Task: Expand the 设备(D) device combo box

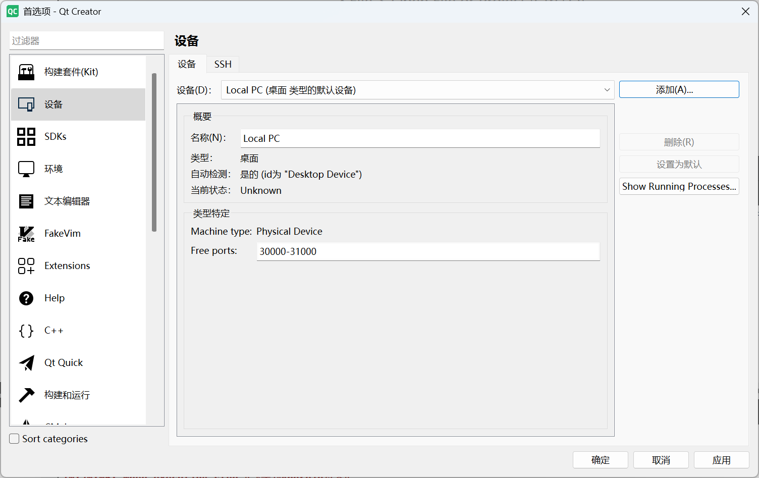Action: [417, 90]
